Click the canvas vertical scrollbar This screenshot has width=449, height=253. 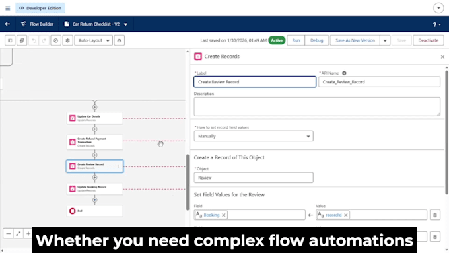[188, 182]
